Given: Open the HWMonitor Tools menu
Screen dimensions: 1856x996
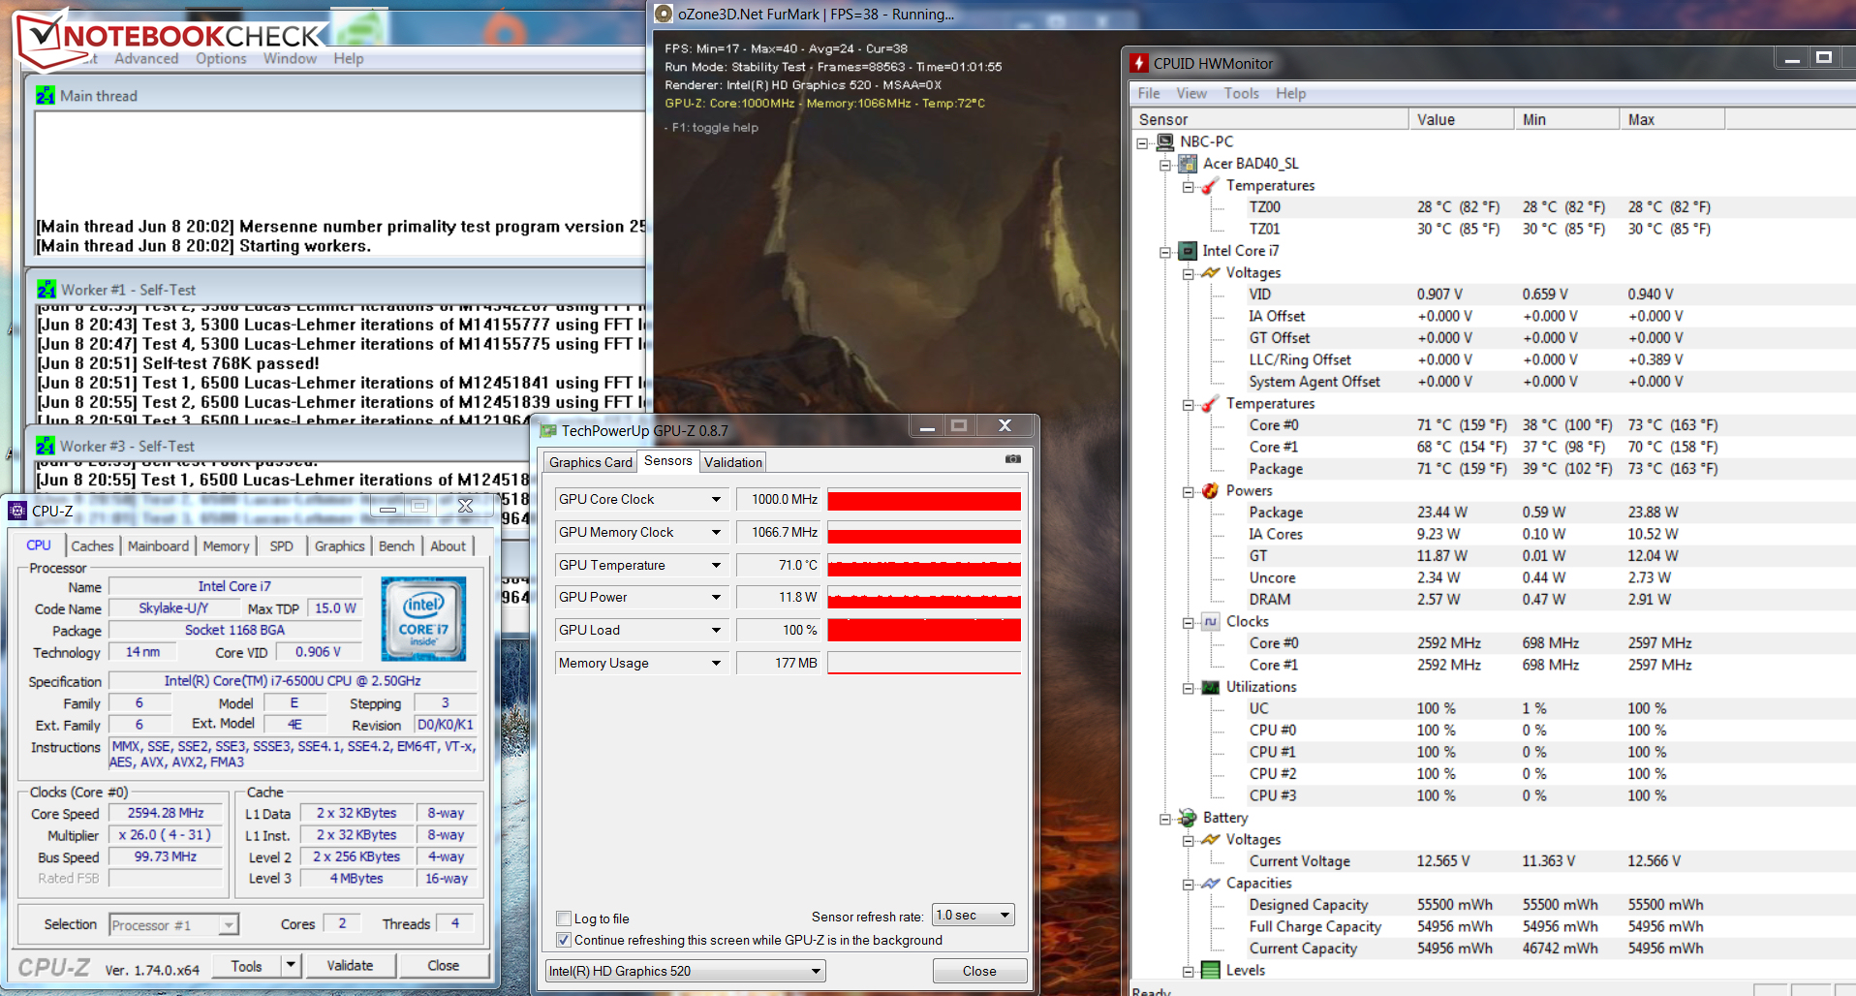Looking at the screenshot, I should coord(1242,93).
